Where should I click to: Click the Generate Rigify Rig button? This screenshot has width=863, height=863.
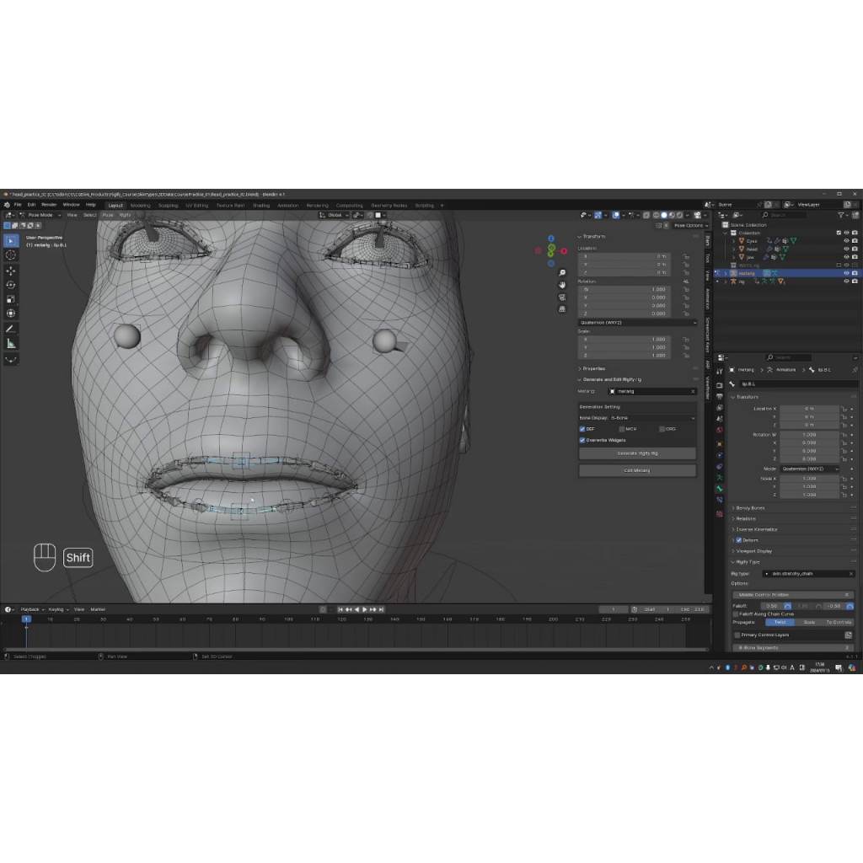637,453
